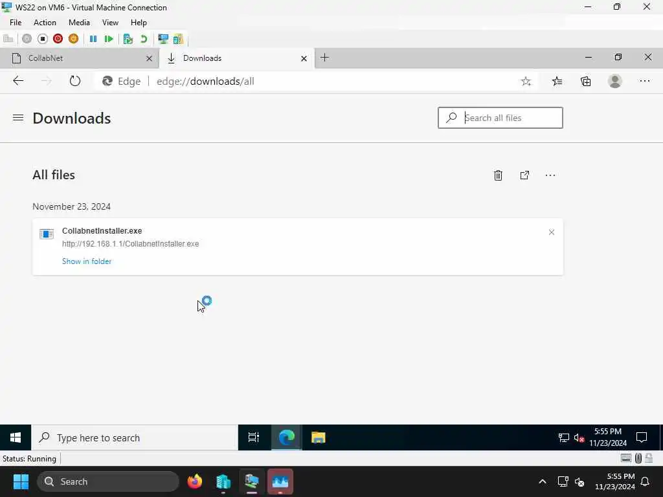This screenshot has width=663, height=497.
Task: Switch to the CollabNet tab
Action: (79, 58)
